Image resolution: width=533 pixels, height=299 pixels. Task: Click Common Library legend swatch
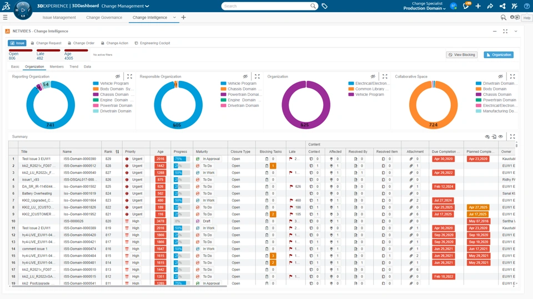point(351,89)
